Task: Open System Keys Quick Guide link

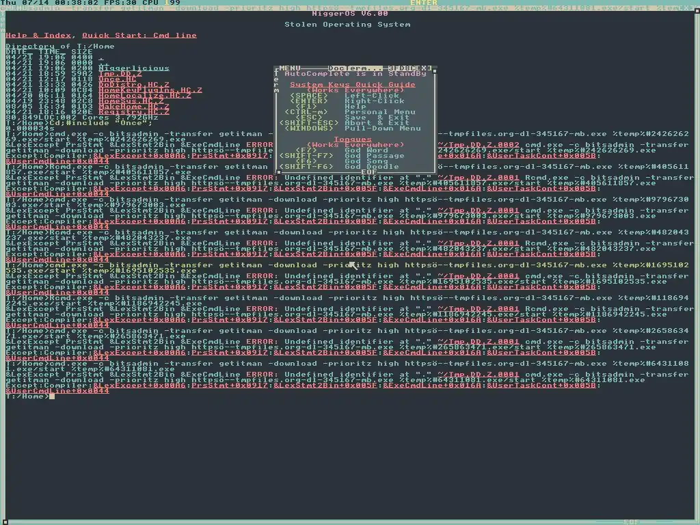Action: (353, 84)
